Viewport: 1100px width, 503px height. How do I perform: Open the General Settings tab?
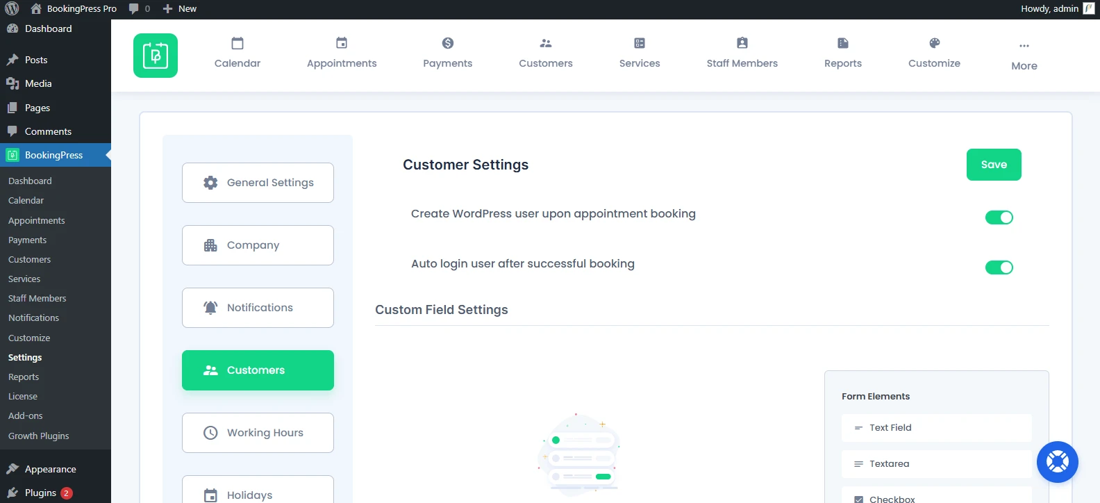coord(258,183)
